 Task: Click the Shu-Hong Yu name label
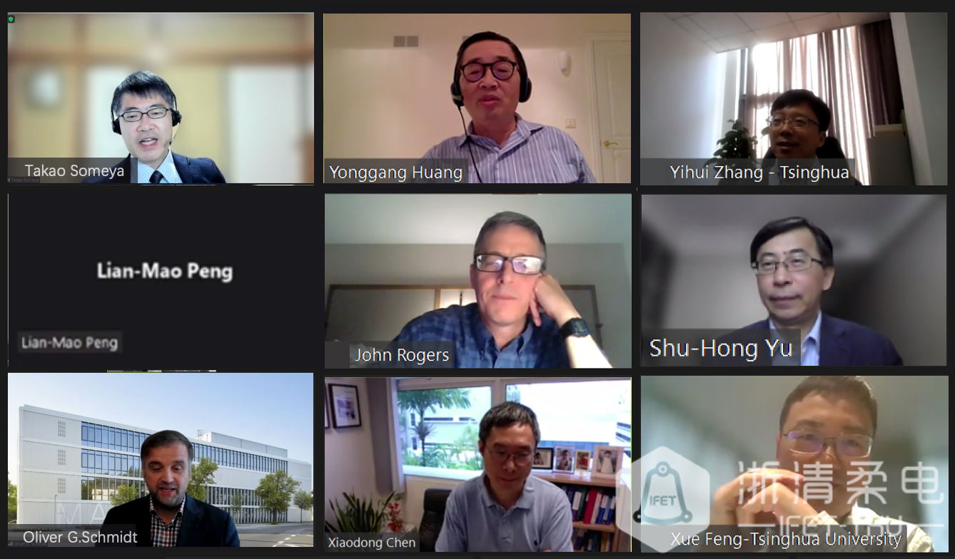[721, 348]
